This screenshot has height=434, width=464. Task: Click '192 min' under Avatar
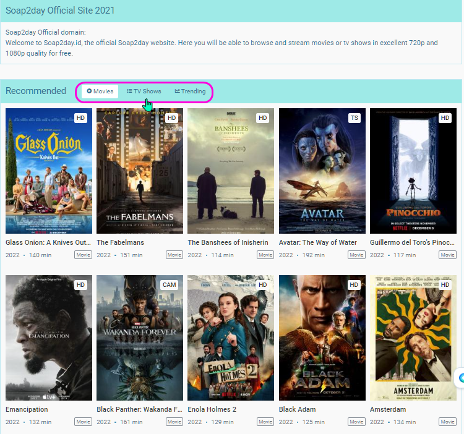[x=314, y=255]
